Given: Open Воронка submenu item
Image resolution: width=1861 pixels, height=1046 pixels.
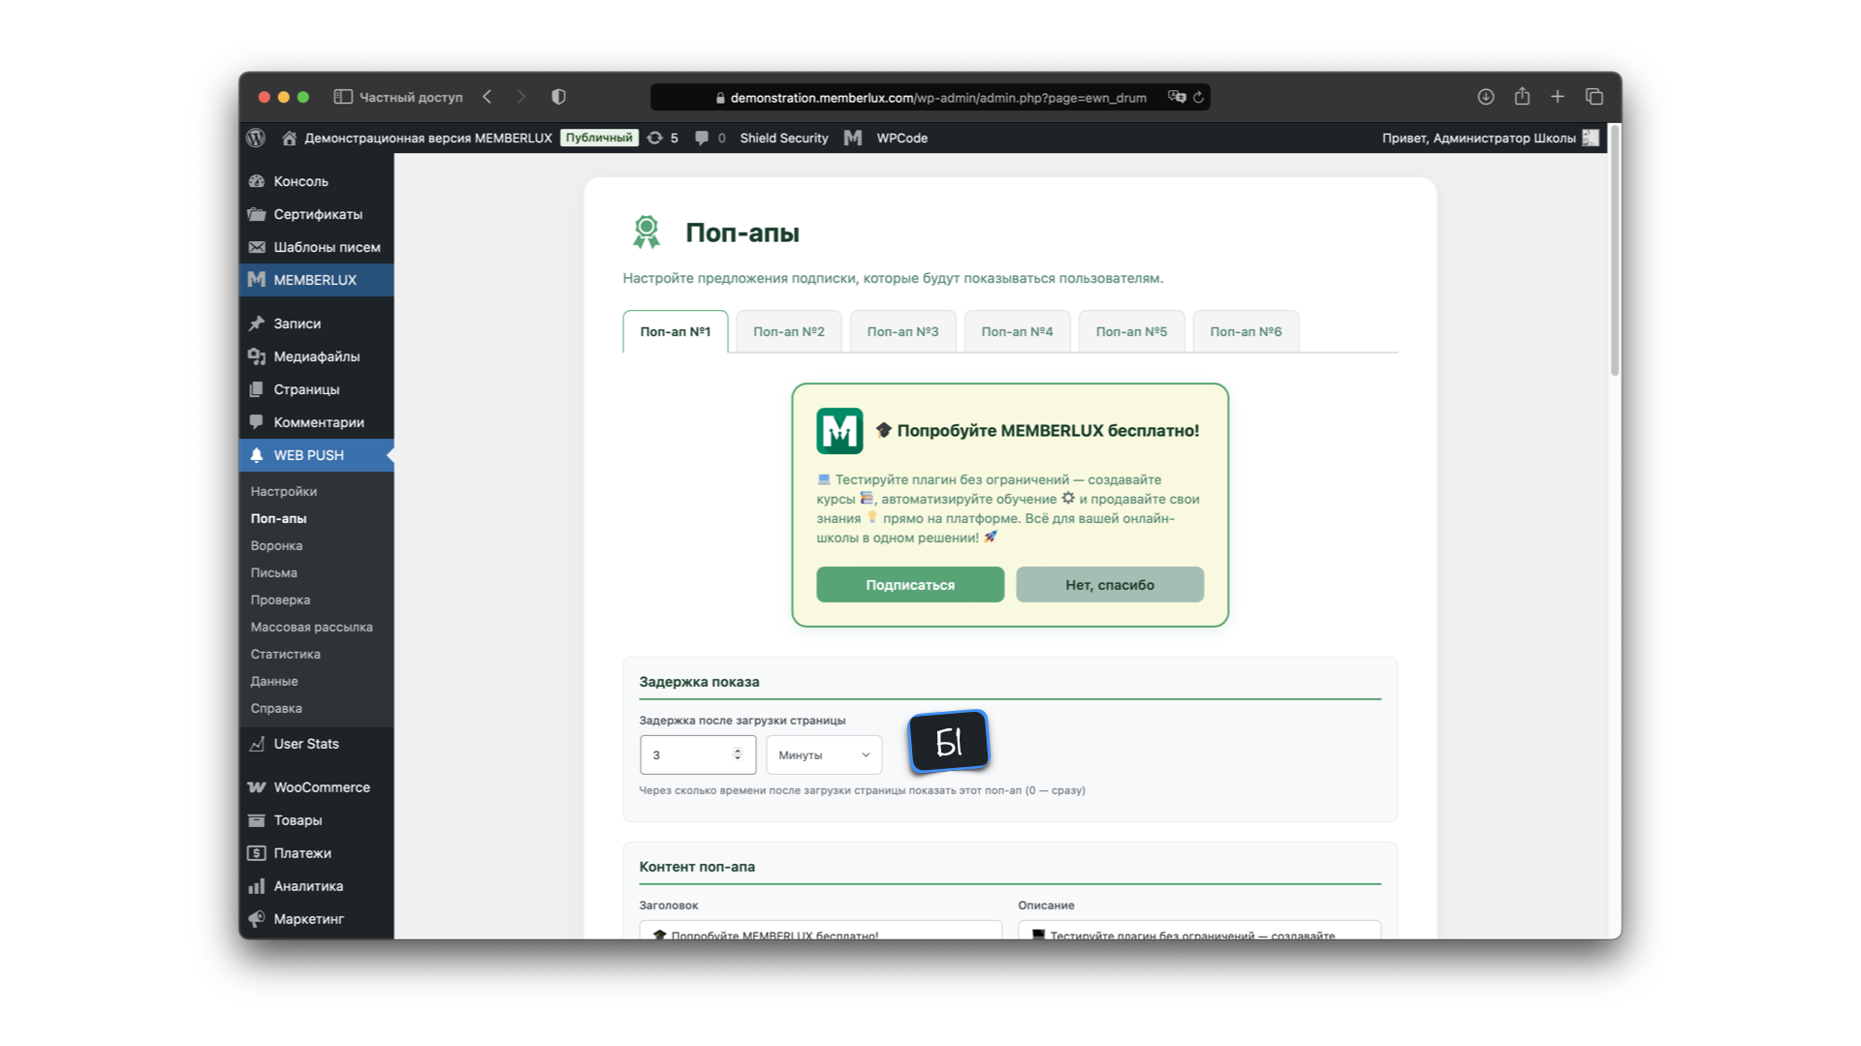Looking at the screenshot, I should [x=276, y=545].
